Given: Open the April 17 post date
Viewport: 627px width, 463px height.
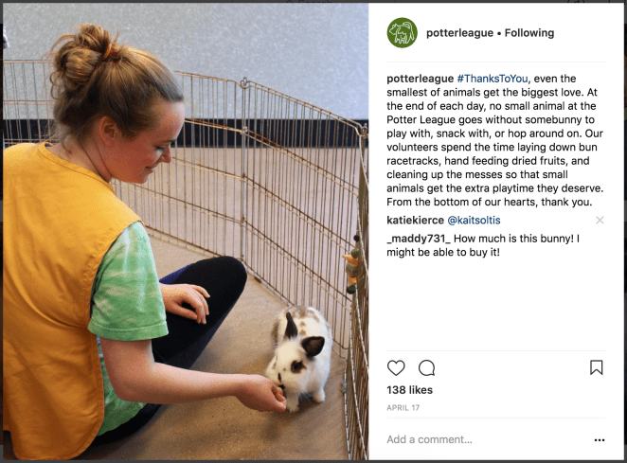Looking at the screenshot, I should tap(403, 408).
